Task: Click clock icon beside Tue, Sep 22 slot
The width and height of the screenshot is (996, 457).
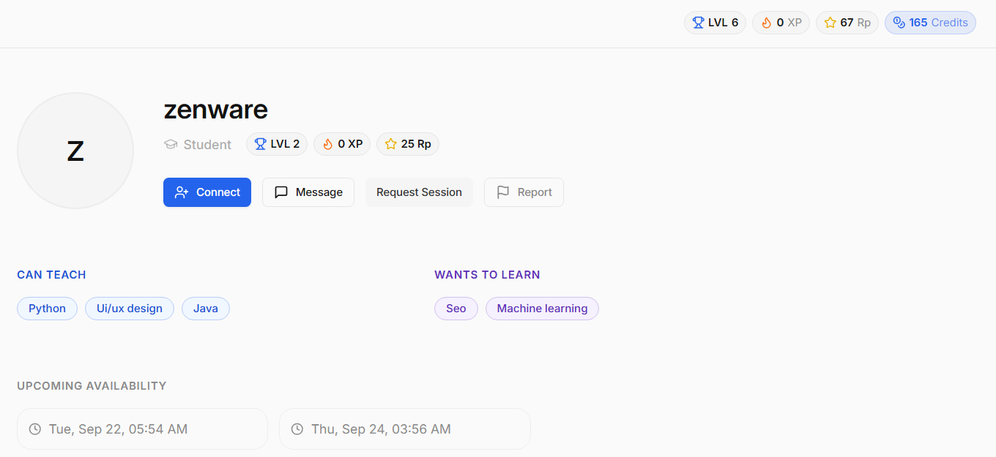Action: pyautogui.click(x=34, y=429)
